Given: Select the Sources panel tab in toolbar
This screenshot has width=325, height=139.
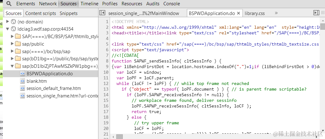Looking at the screenshot, I should coord(69,3).
